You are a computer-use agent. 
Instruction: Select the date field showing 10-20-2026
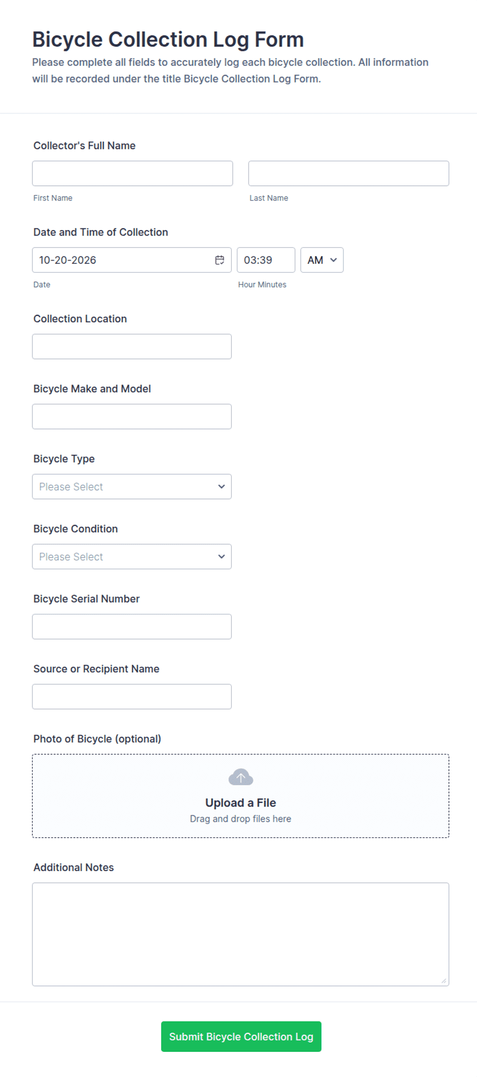point(132,260)
